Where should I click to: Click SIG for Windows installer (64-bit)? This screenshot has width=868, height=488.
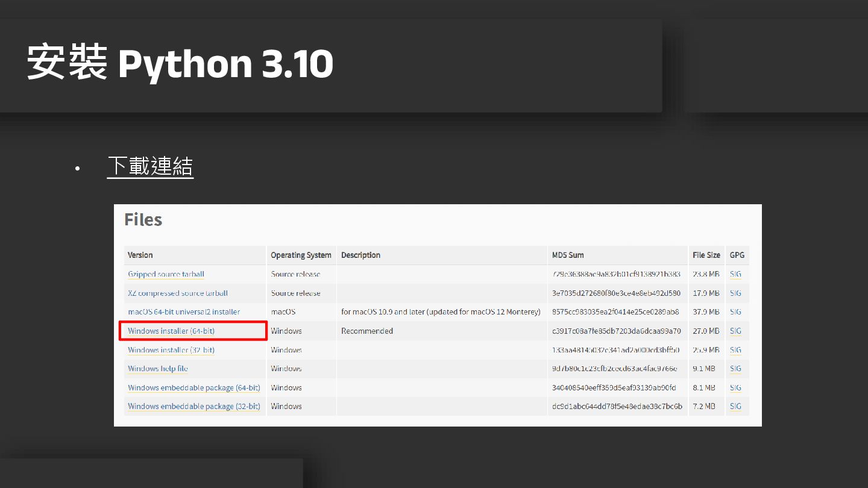tap(735, 331)
